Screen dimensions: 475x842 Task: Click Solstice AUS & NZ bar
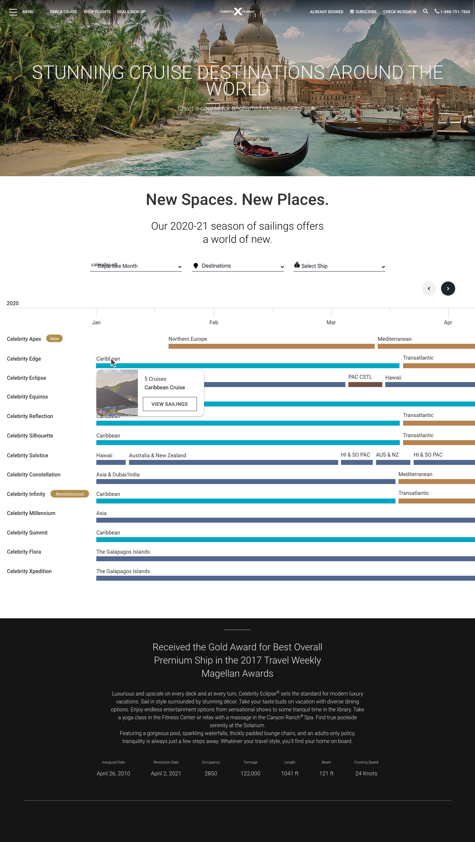pos(393,463)
